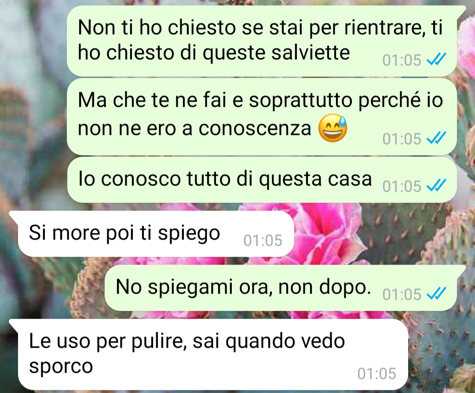Tap the pink flower on chat wallpaper
This screenshot has height=393, width=475.
[327, 233]
